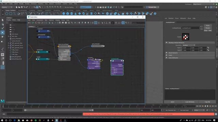Pick the Lasso select tool in the toolbox
The width and height of the screenshot is (218, 122).
tap(2, 24)
